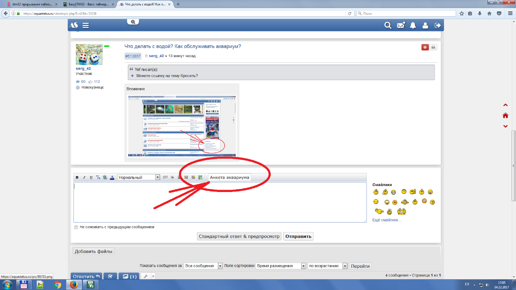This screenshot has width=516, height=290.
Task: Insert a quote block with editor icon
Action: coord(98,177)
